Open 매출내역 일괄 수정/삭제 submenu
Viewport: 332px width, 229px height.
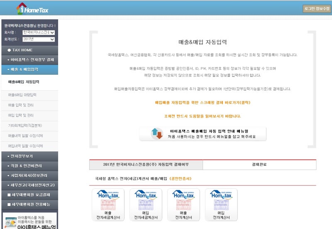coord(29,135)
